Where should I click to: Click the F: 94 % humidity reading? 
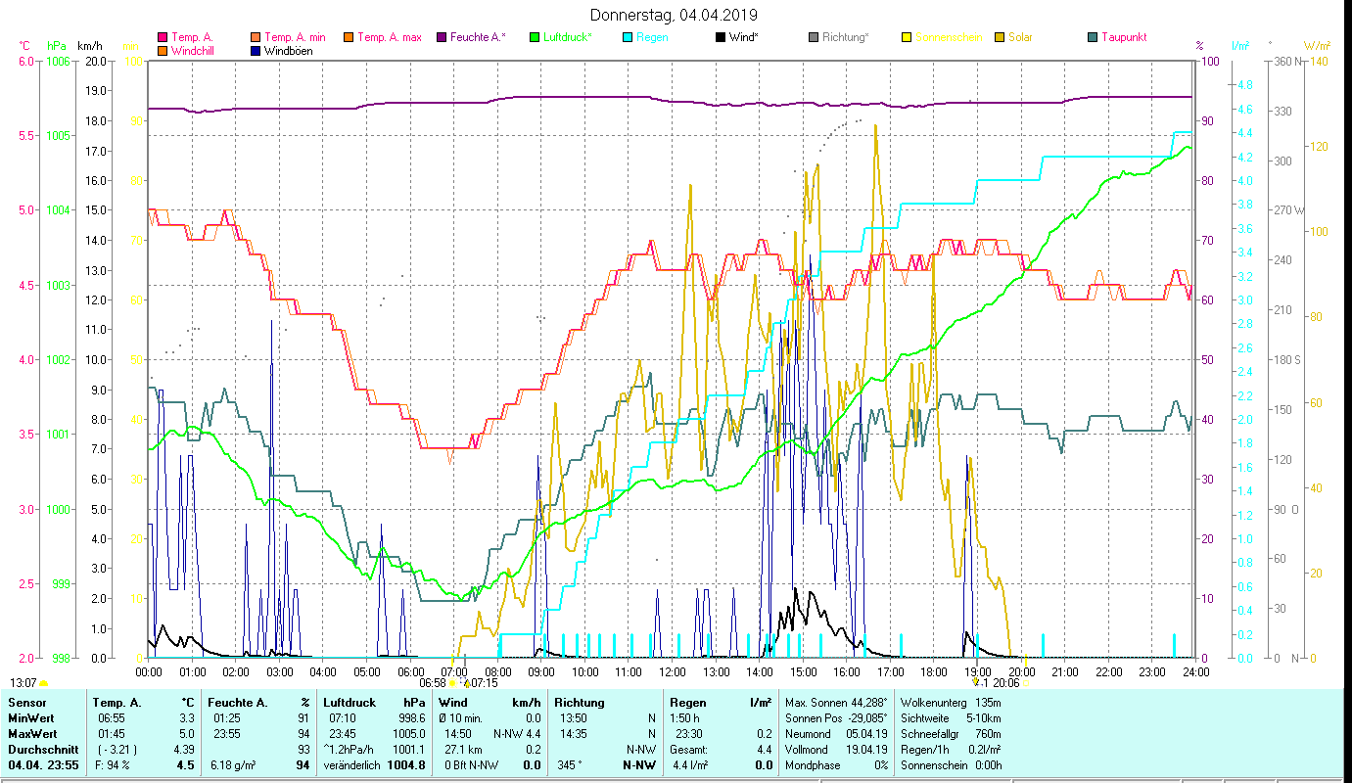[x=111, y=765]
